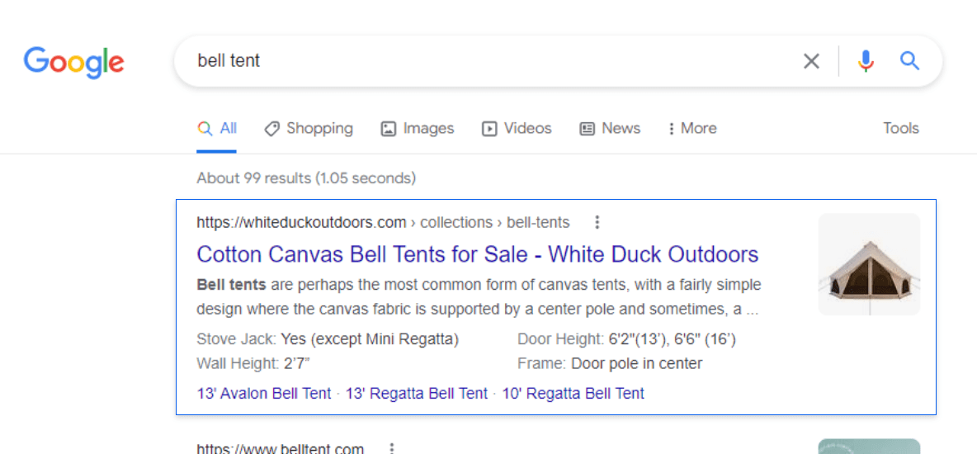
Task: Start voice search with microphone icon
Action: [866, 61]
